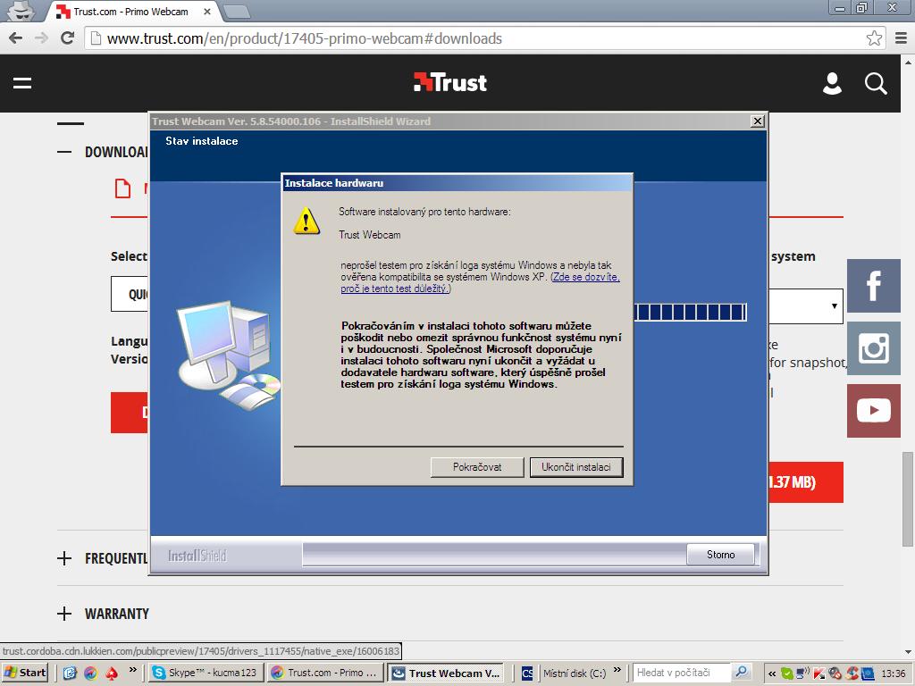This screenshot has height=686, width=915.
Task: Expand the quick launch overflow chevron
Action: point(133,670)
